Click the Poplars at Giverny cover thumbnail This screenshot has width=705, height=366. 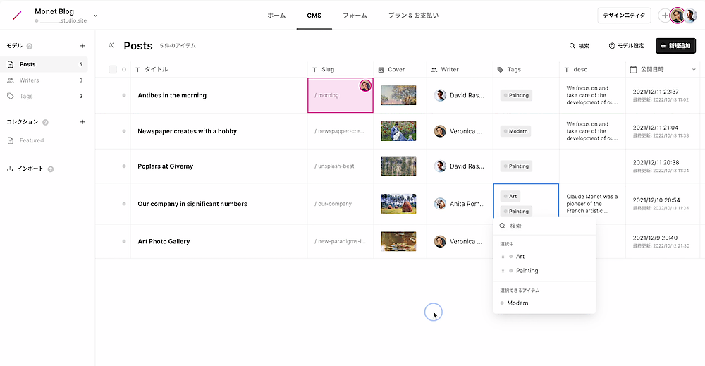coord(398,166)
